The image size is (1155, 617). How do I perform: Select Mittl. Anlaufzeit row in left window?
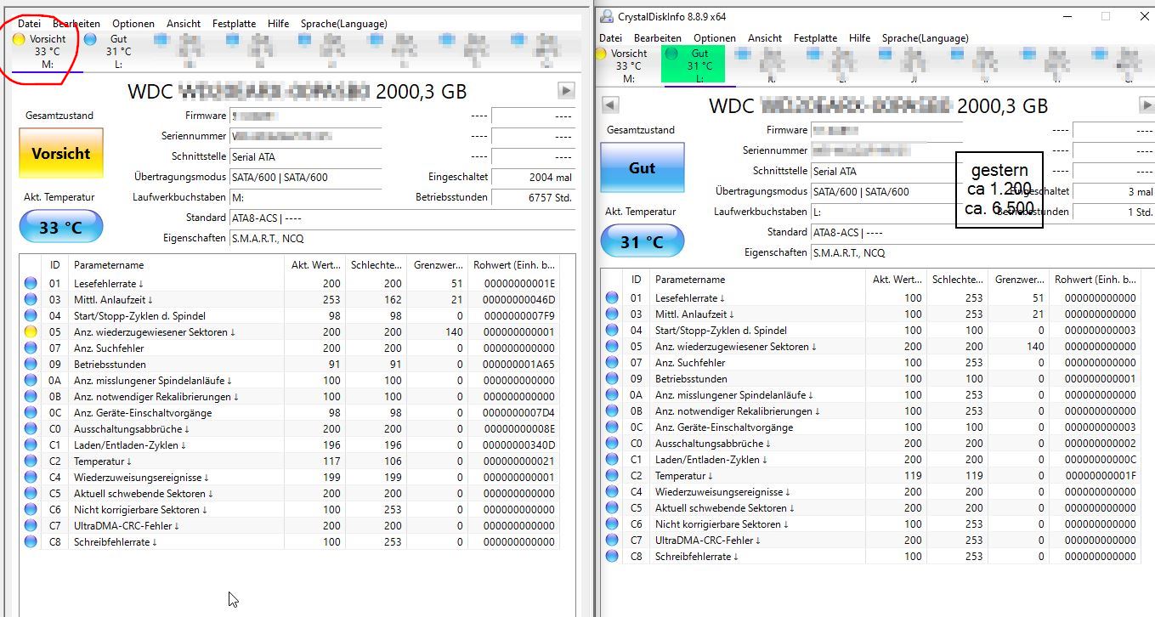(x=290, y=299)
